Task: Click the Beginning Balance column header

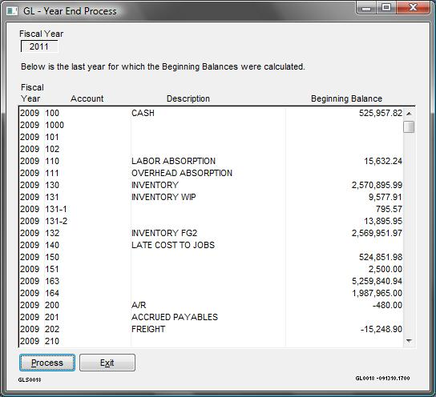Action: (x=346, y=98)
